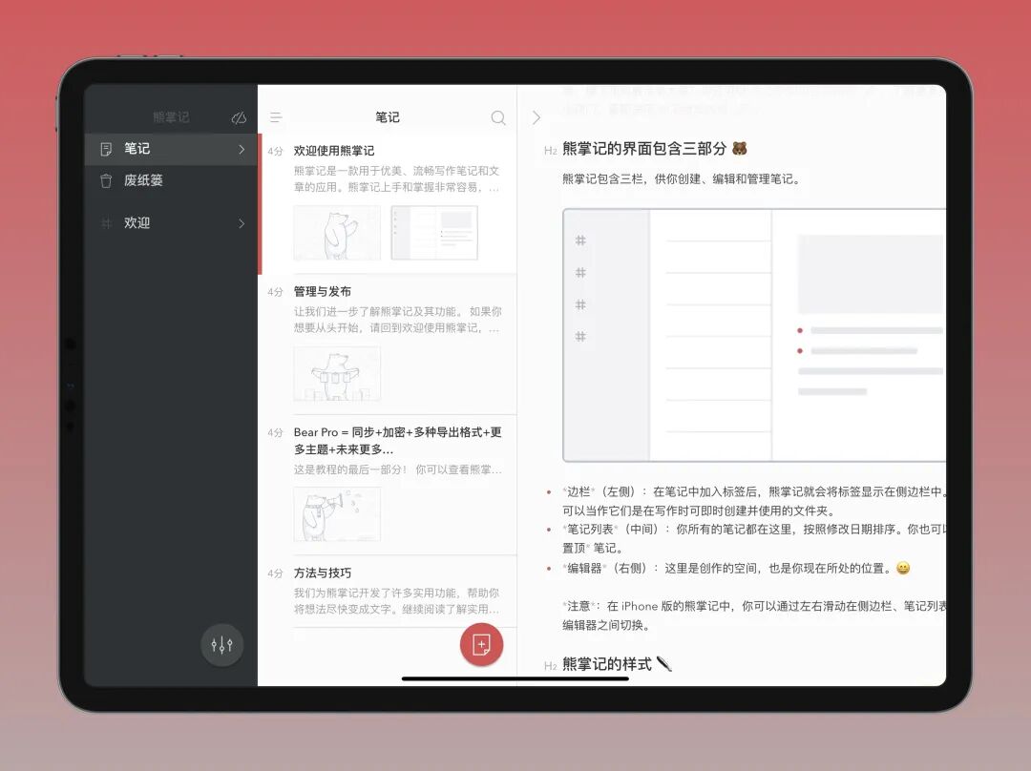Click the bullet starting 边栏（左侧）
Viewport: 1031px width, 771px height.
pos(754,501)
